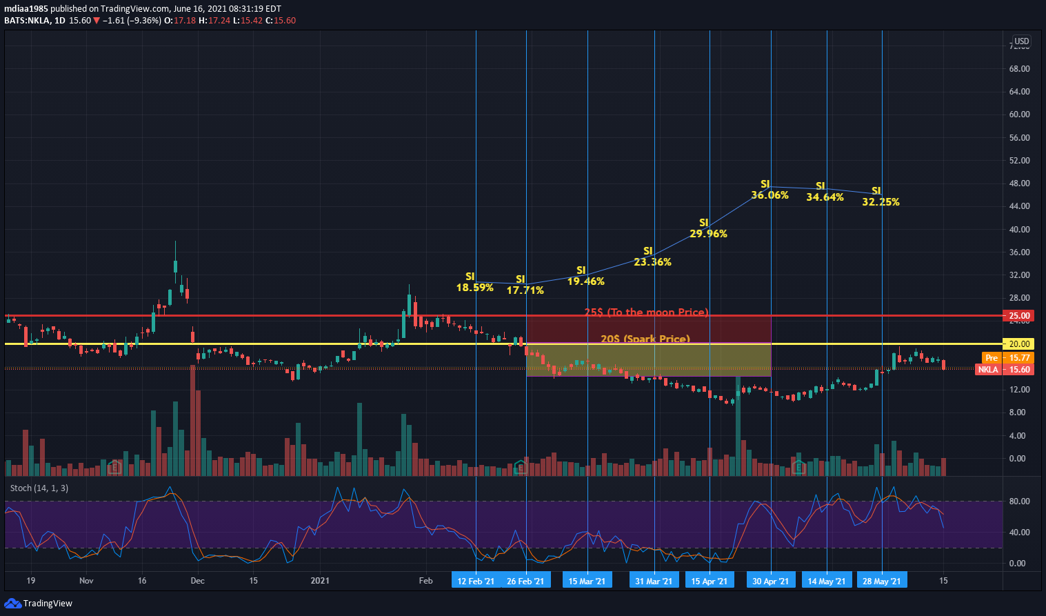Click the 'SI 29.96%' annotation

708,228
